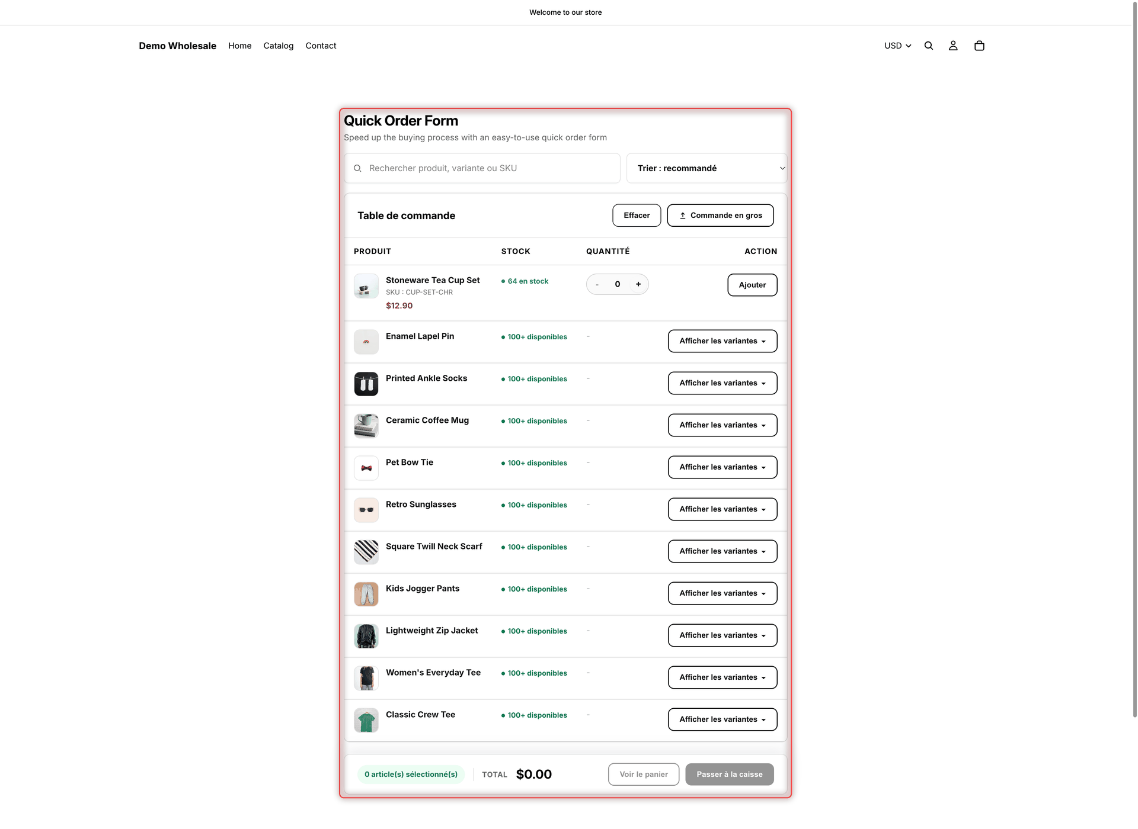The width and height of the screenshot is (1138, 829).
Task: Click the SKU : CUP-SET-CHR text
Action: pos(419,293)
